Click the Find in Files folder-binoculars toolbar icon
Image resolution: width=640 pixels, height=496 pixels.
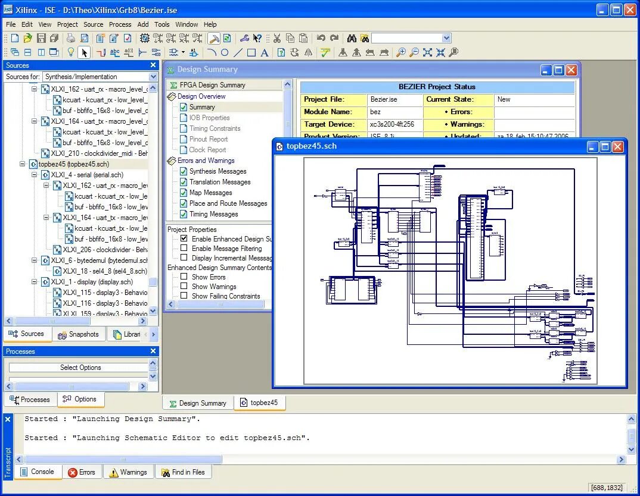(365, 38)
